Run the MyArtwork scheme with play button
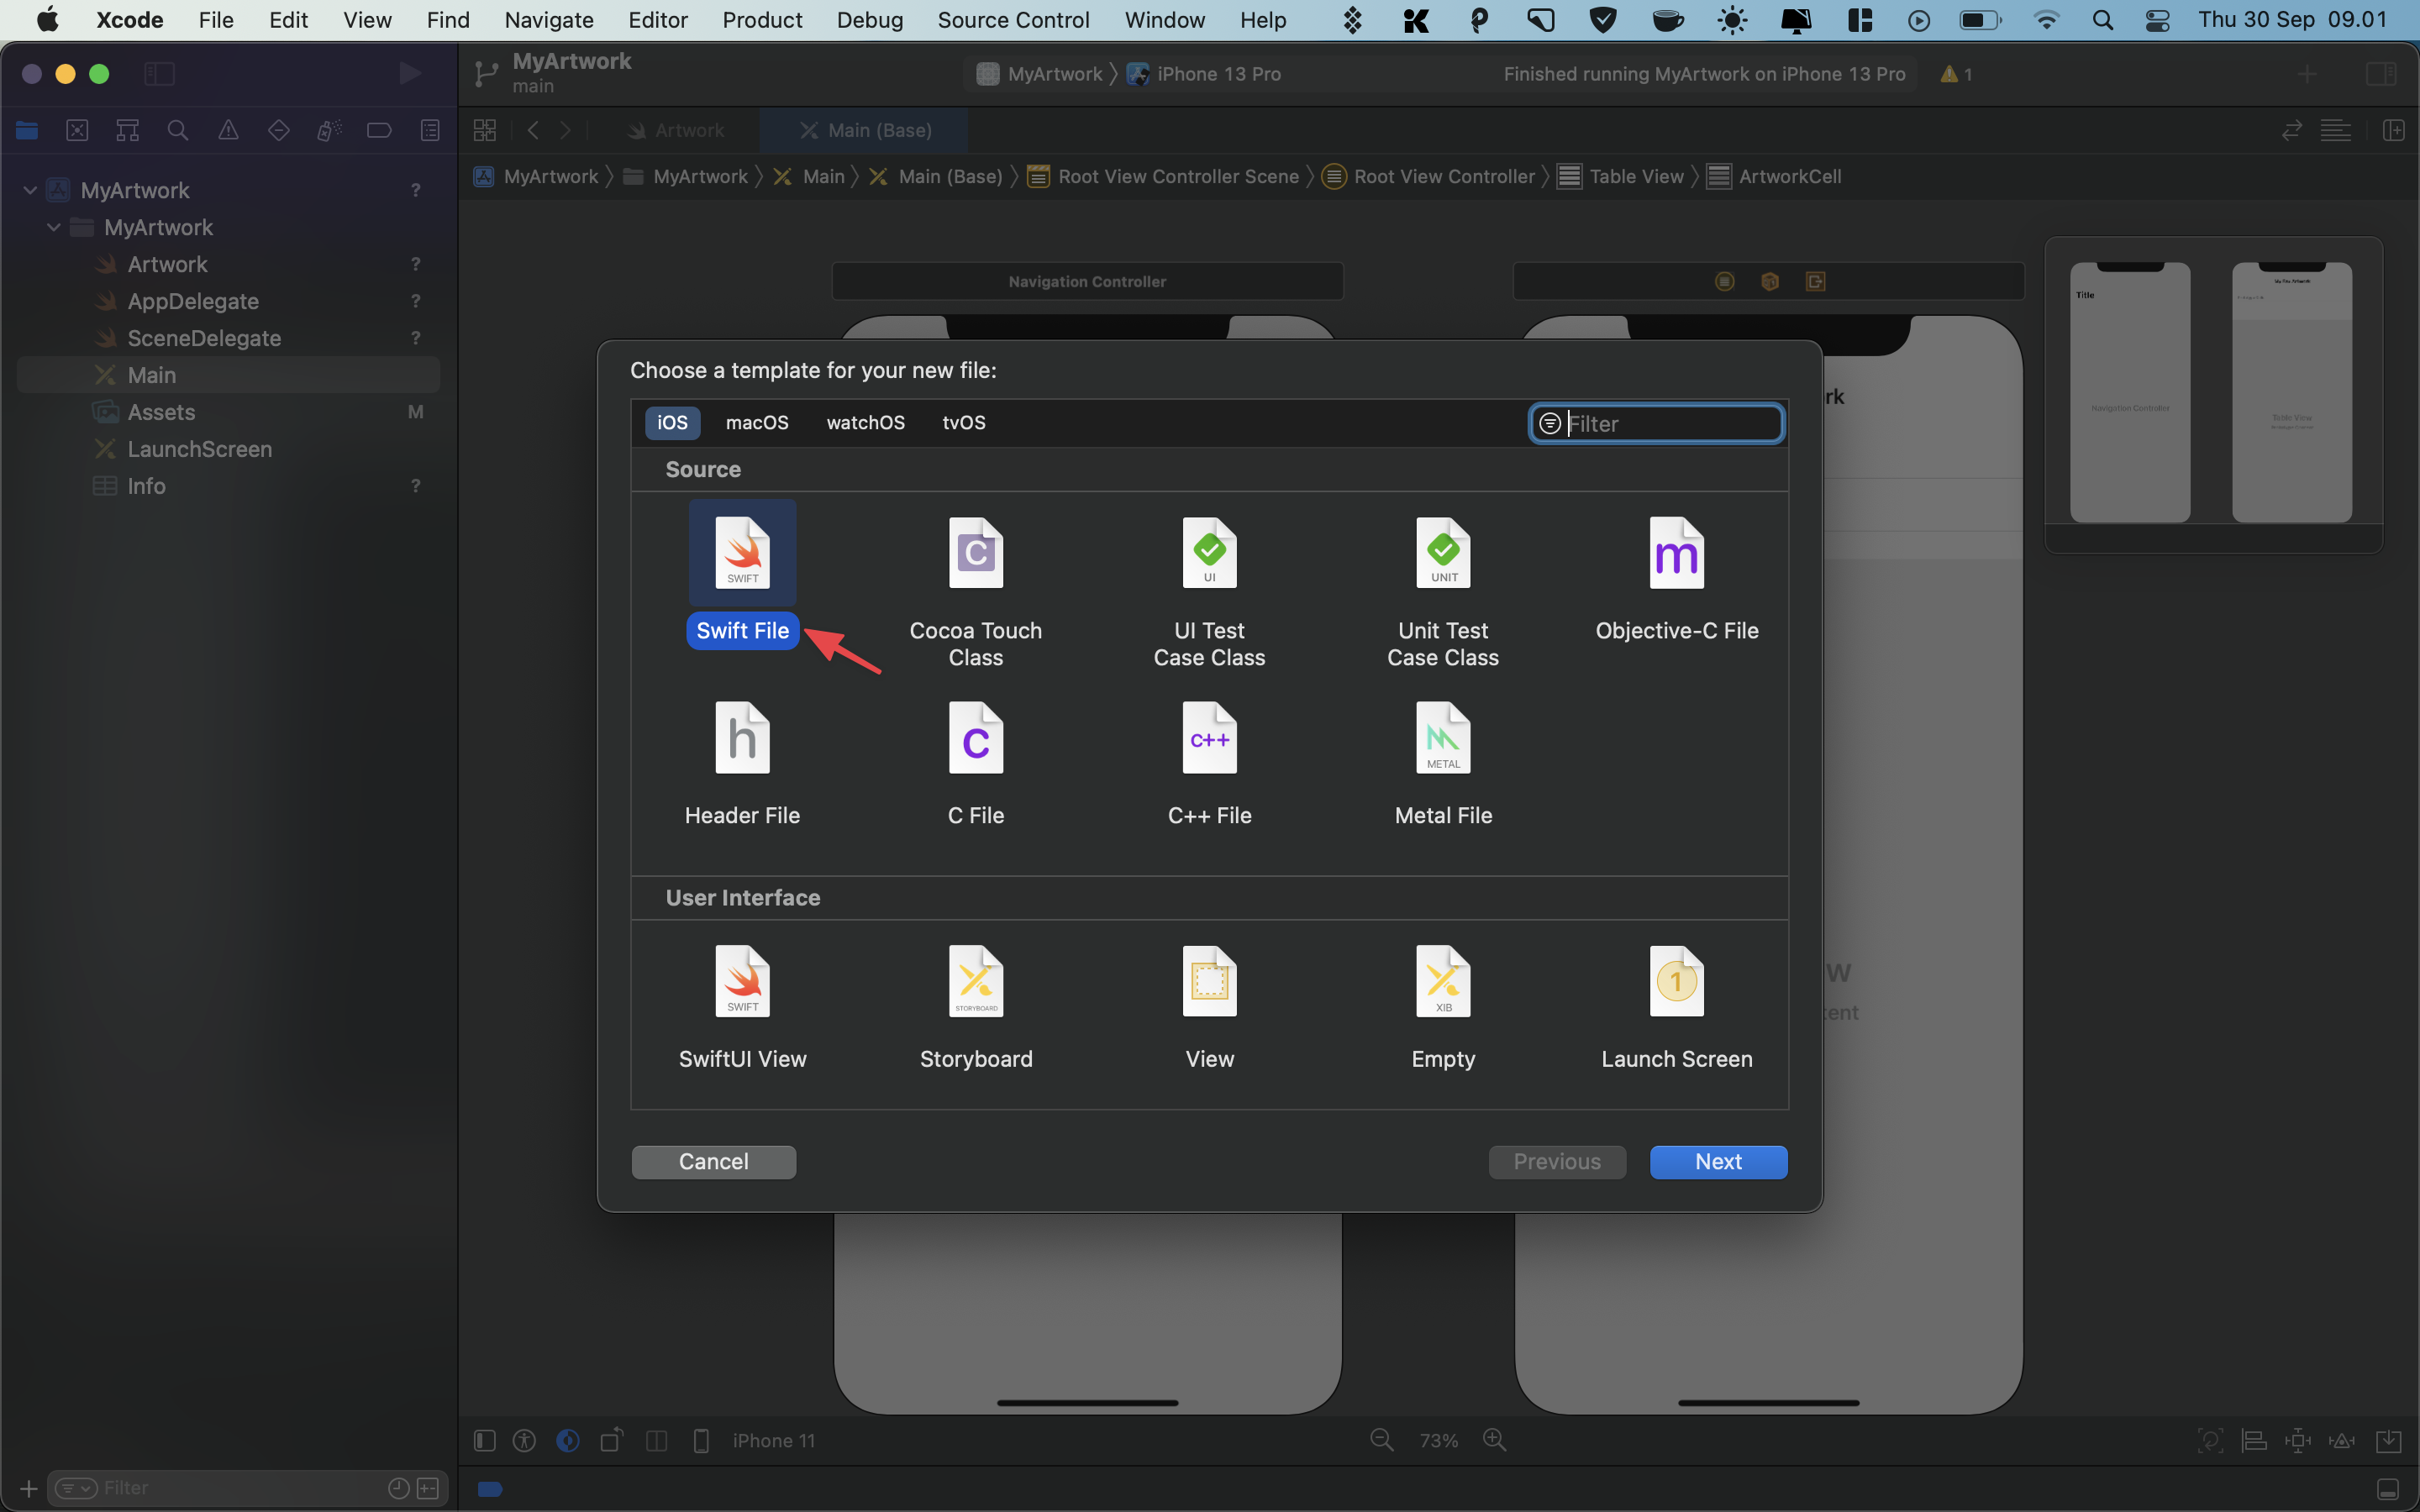This screenshot has height=1512, width=2420. pos(409,73)
